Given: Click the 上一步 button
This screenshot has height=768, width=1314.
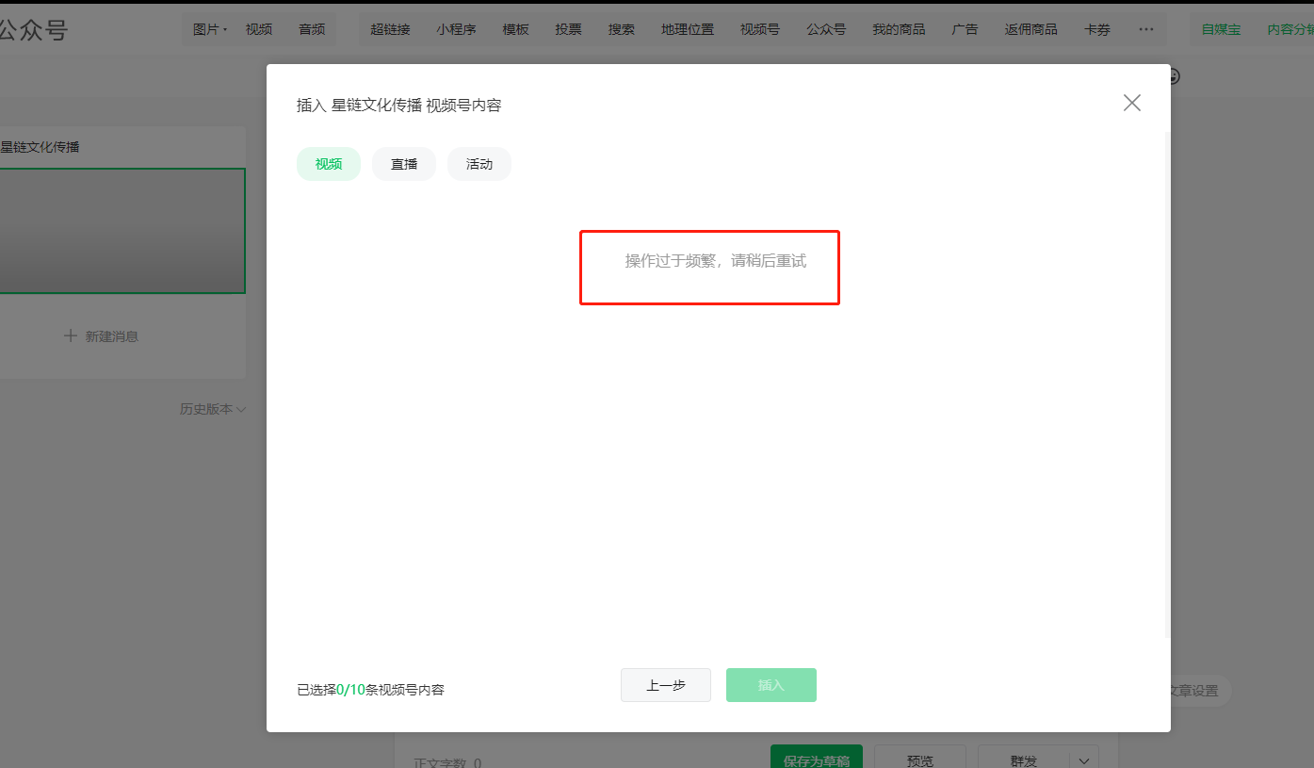Looking at the screenshot, I should [666, 685].
